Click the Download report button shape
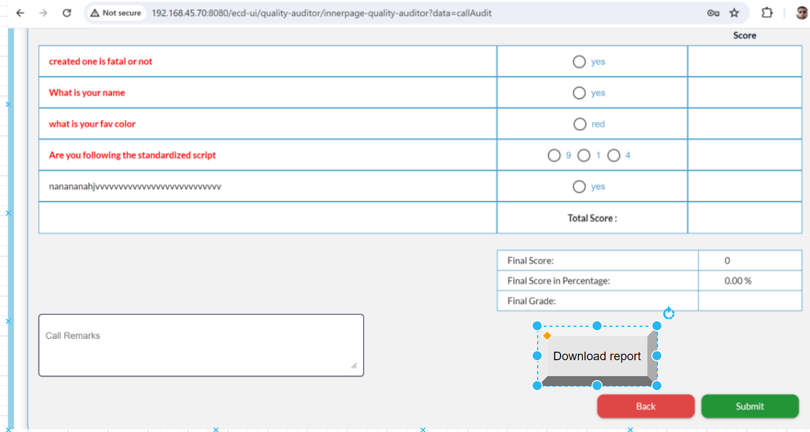This screenshot has width=810, height=432. click(597, 356)
